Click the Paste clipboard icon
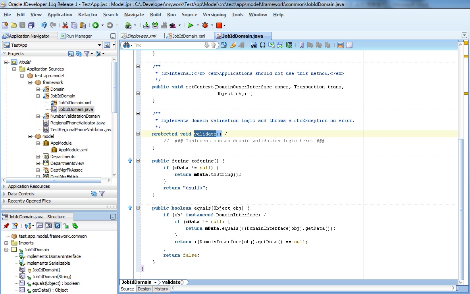 coord(83,25)
